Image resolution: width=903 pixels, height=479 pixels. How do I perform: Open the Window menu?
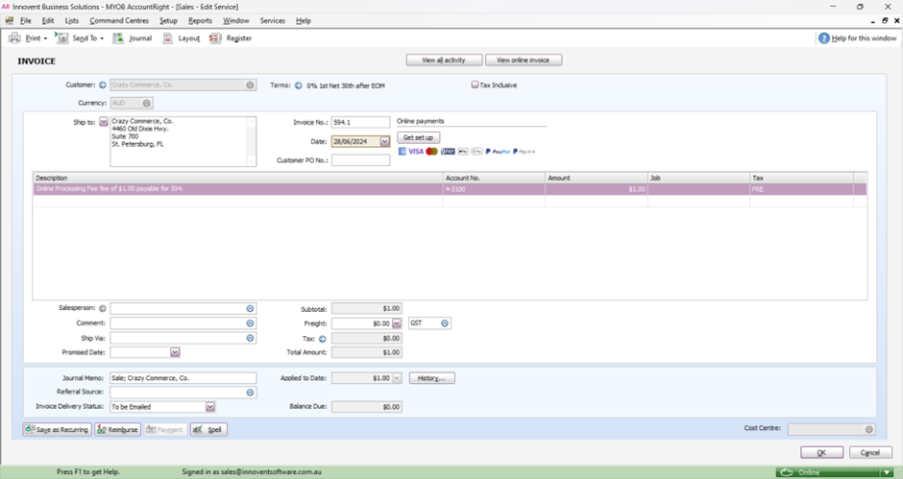click(236, 21)
